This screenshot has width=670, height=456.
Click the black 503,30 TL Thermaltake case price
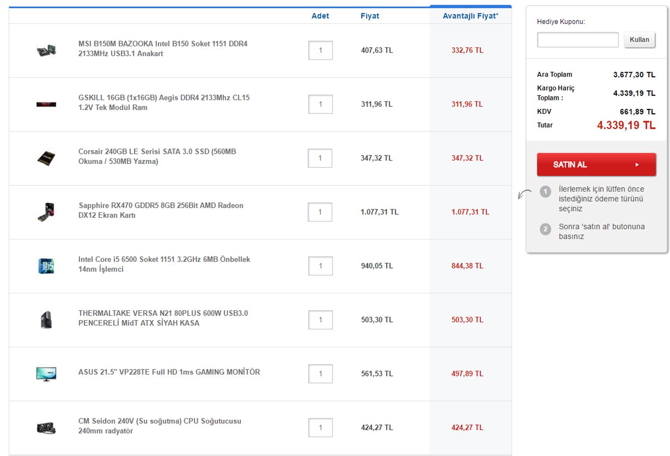pos(377,320)
